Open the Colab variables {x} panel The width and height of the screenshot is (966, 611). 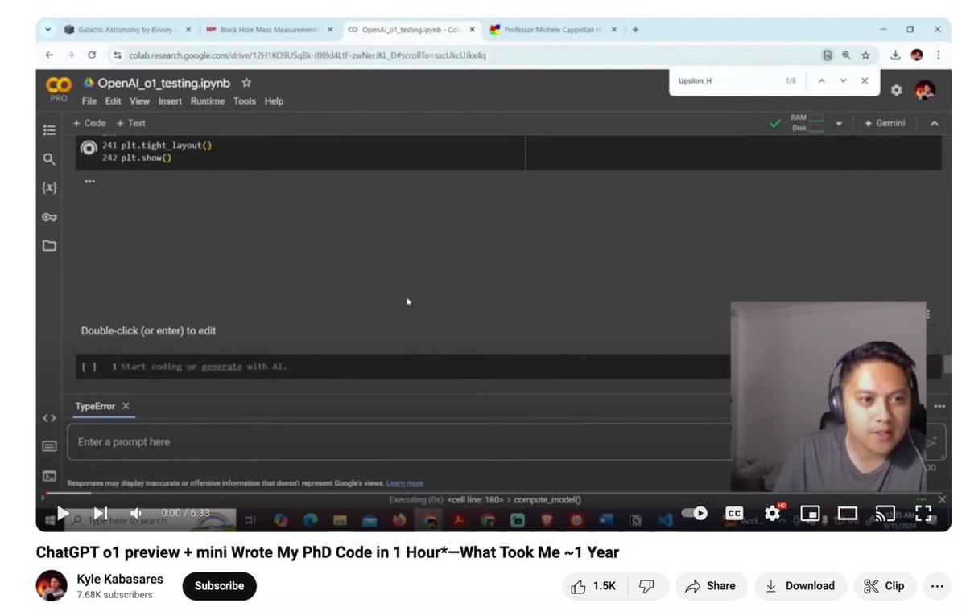click(x=49, y=187)
